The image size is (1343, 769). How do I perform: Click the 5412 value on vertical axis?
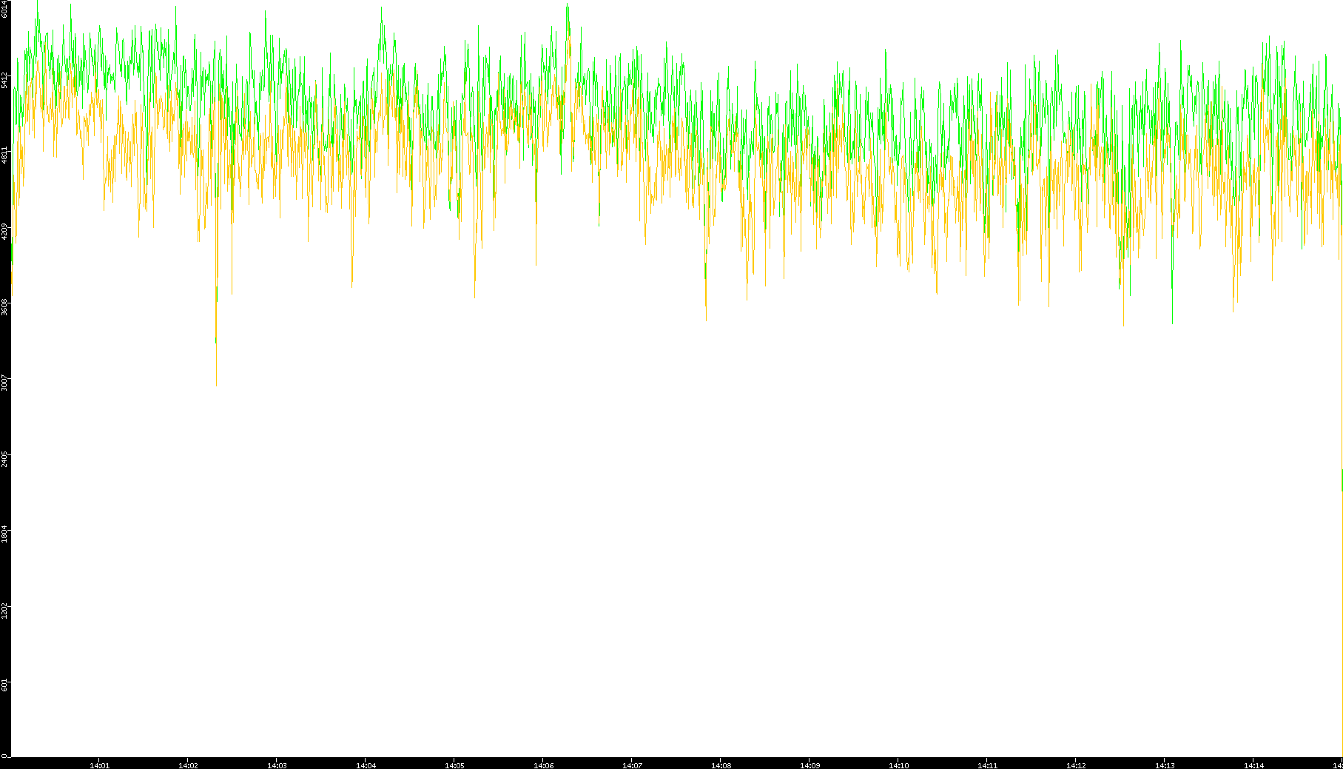coord(5,80)
